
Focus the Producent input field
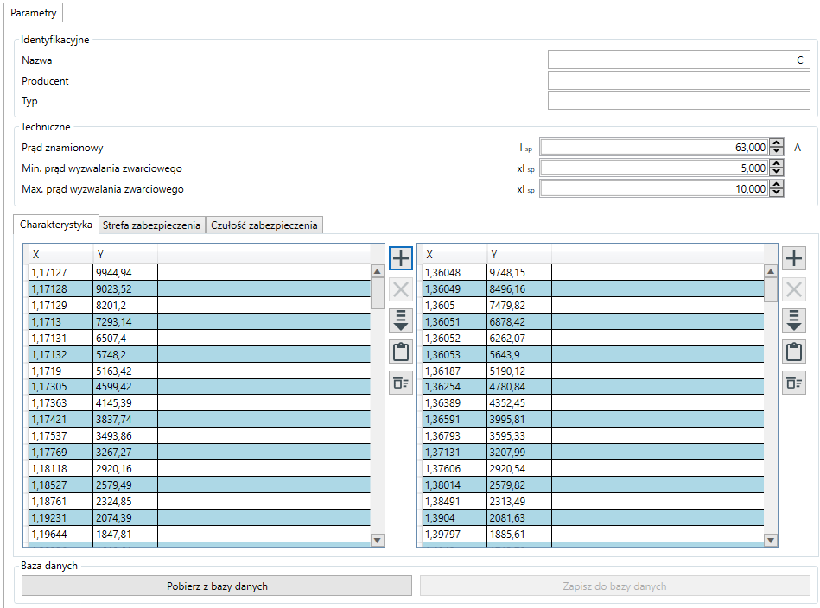(x=679, y=80)
